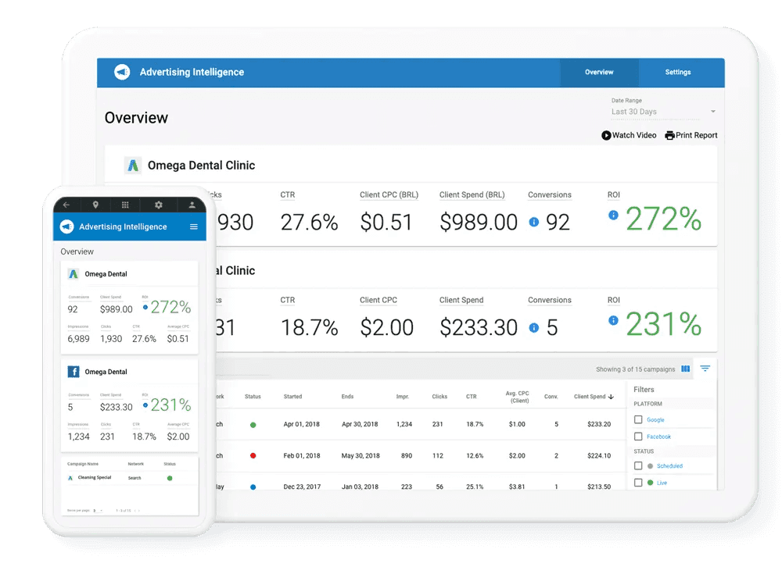
Task: Click the Client Spend sort arrow in the table header
Action: click(611, 397)
